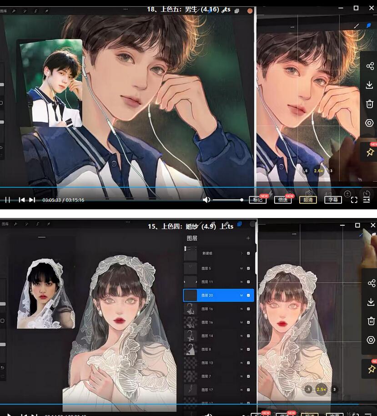The height and width of the screenshot is (416, 377).
Task: Click the bride reference photo thumbnail
Action: click(45, 294)
